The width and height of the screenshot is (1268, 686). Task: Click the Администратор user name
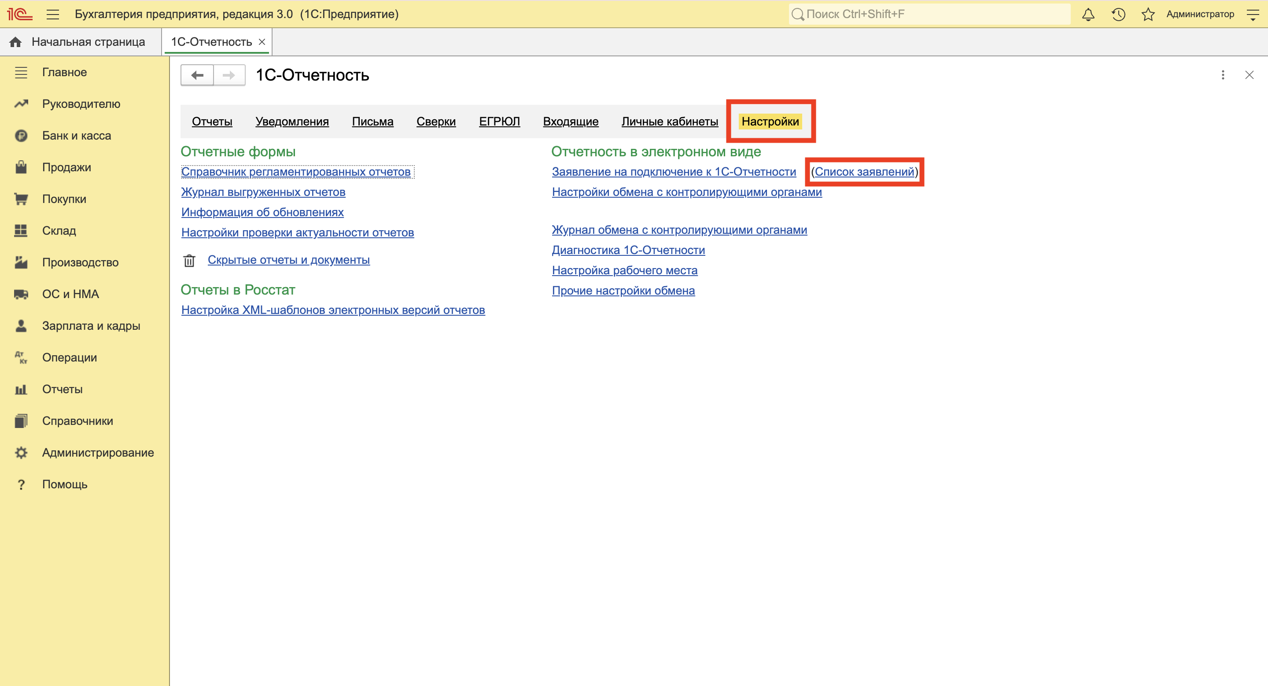click(1200, 14)
